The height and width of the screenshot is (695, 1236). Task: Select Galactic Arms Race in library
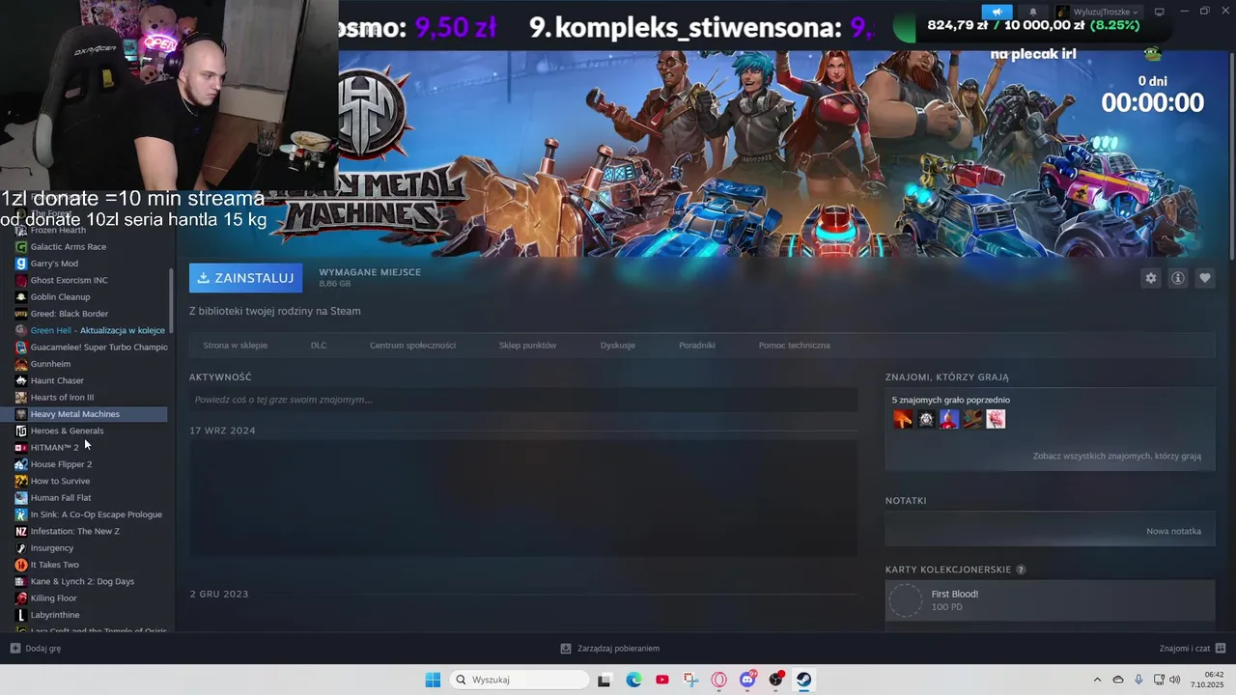click(x=69, y=247)
